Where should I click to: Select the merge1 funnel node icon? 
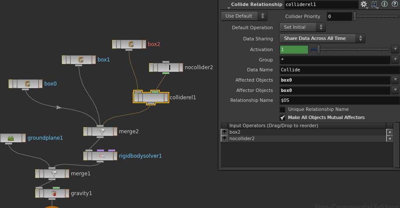point(54,174)
